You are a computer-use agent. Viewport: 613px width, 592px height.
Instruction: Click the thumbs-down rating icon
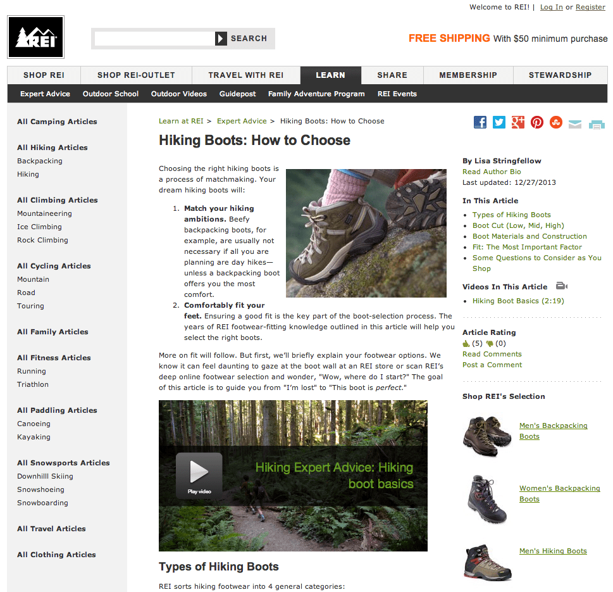490,344
